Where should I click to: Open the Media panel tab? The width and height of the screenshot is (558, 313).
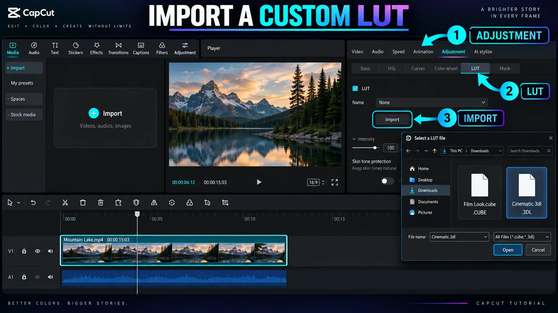pyautogui.click(x=13, y=48)
